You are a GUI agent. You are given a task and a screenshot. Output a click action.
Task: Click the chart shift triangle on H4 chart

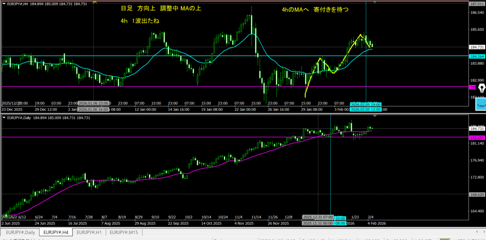[x=375, y=2]
